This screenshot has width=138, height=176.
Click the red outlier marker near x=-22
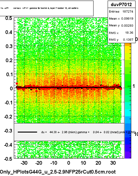pyautogui.click(x=36, y=91)
